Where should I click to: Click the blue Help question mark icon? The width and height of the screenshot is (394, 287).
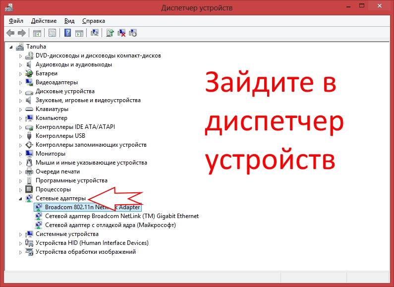[67, 33]
